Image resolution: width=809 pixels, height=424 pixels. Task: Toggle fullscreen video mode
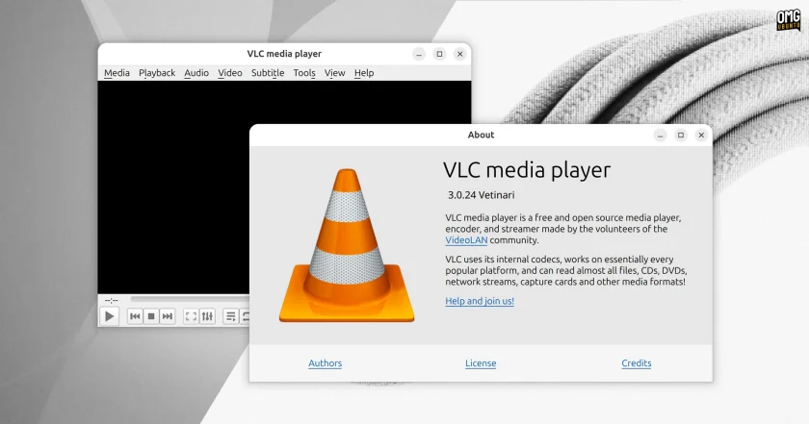click(x=191, y=316)
